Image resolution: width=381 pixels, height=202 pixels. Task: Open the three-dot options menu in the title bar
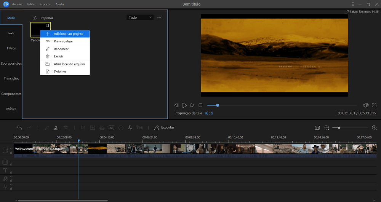pos(353,4)
